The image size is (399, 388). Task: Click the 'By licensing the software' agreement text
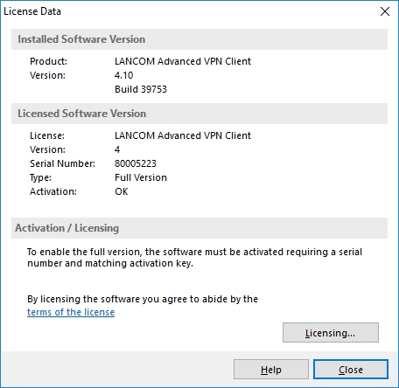(143, 299)
